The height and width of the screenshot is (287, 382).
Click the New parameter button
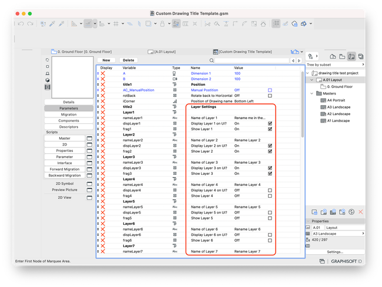point(106,60)
